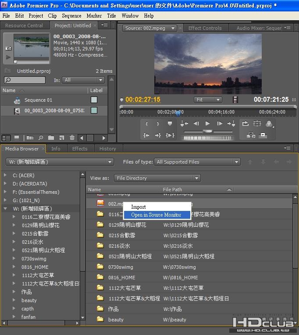Expand the C: (ACER) drive
299x335 pixels.
coord(5,175)
